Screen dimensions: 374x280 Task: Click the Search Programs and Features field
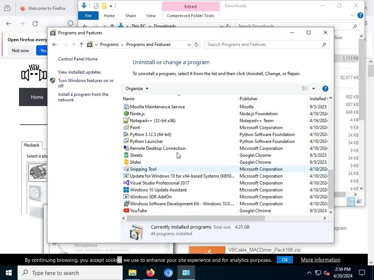[x=267, y=44]
